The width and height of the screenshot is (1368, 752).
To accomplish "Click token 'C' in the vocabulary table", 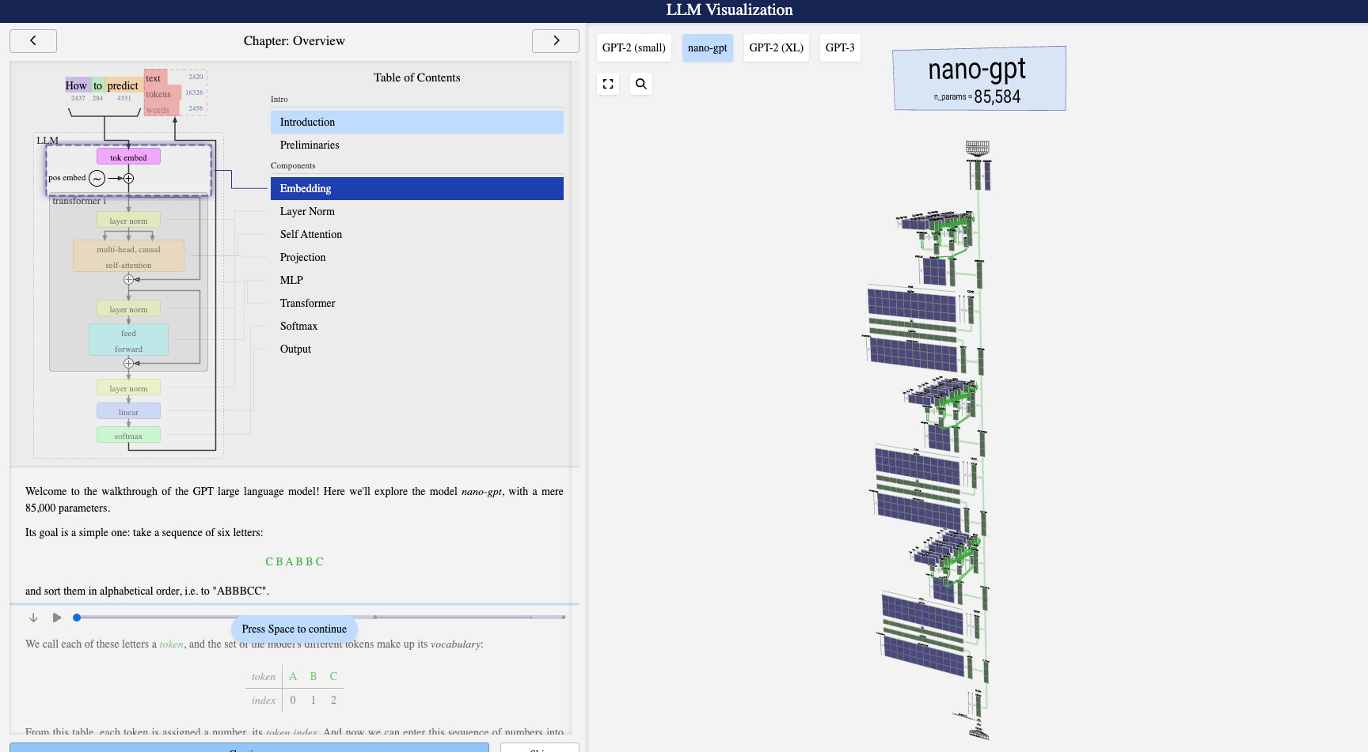I will click(x=333, y=676).
